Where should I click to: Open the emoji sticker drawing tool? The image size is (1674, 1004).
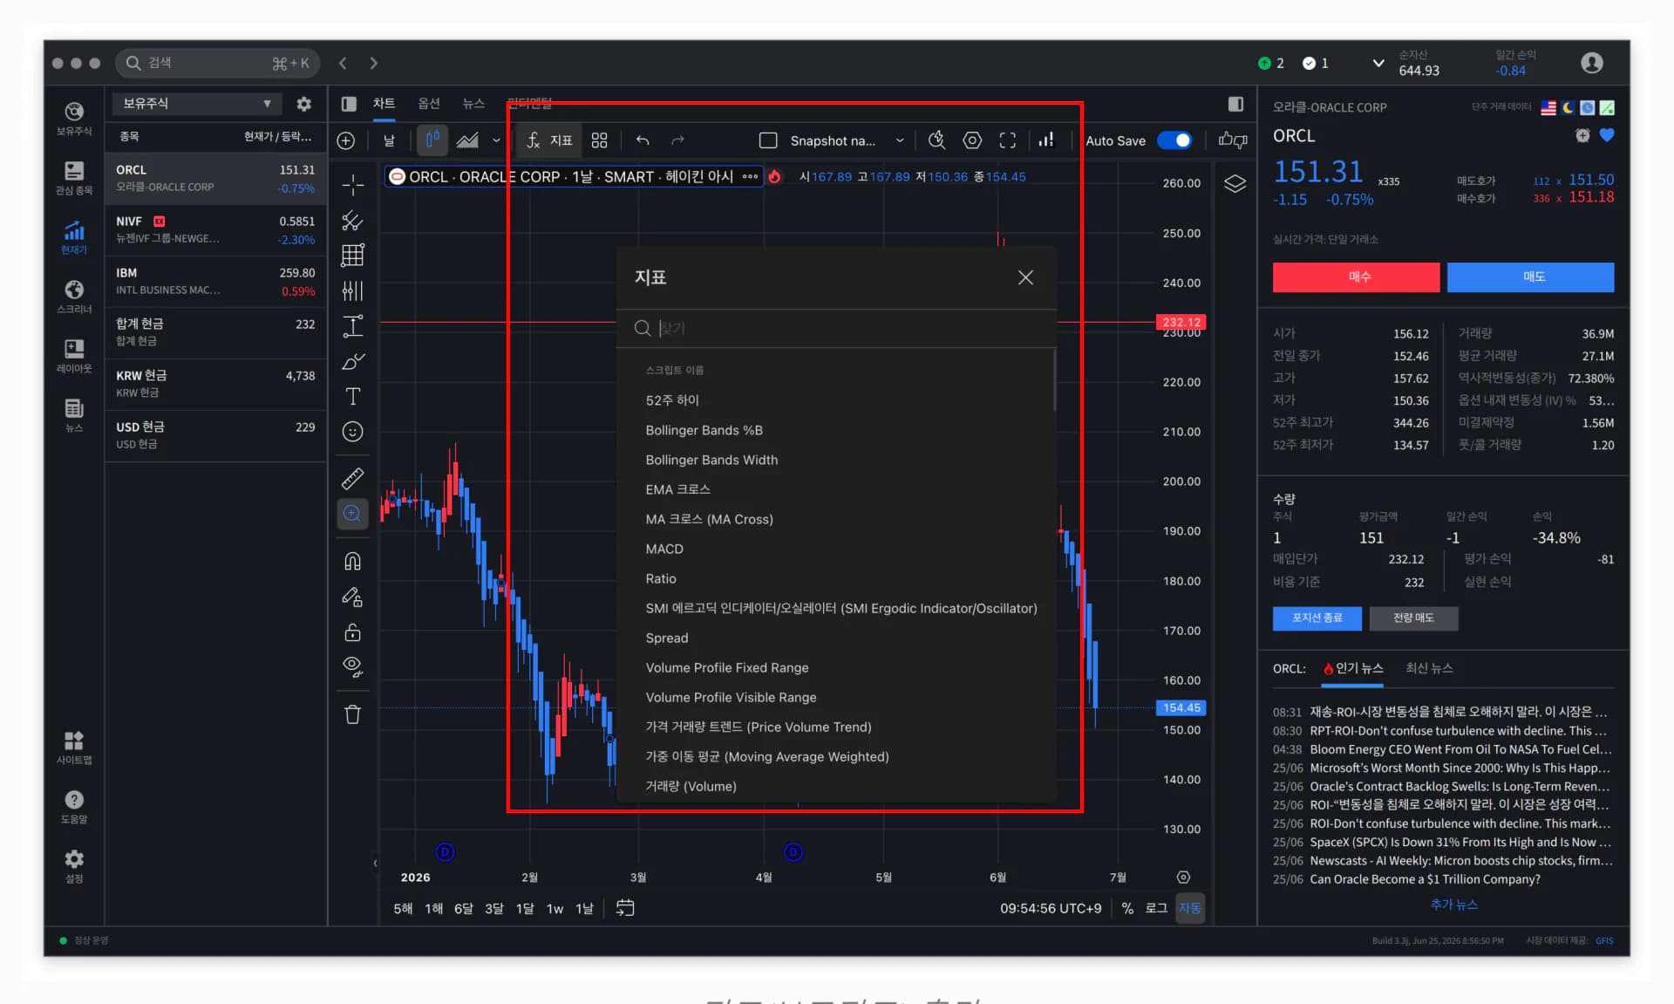tap(352, 432)
